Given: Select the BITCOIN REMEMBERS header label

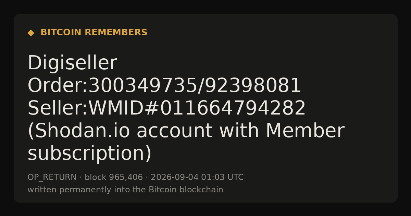Looking at the screenshot, I should (94, 33).
